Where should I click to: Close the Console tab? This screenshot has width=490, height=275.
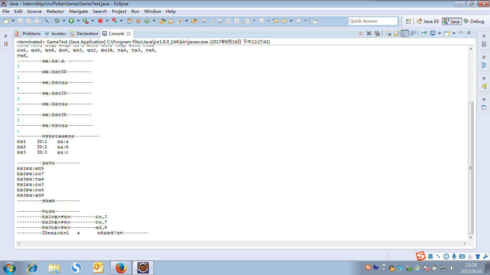tap(129, 34)
